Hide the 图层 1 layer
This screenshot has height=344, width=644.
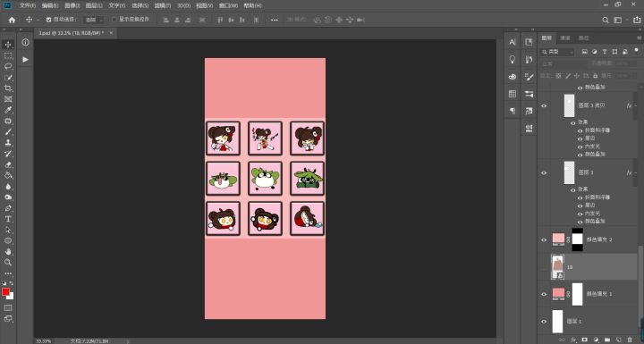coord(544,322)
